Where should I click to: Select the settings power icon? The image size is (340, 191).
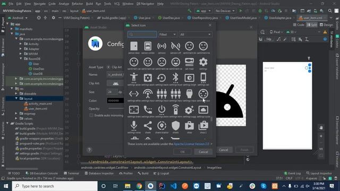tap(161, 110)
